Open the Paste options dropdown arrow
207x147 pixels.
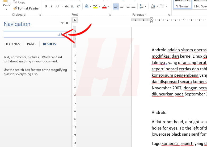click(x=7, y=10)
